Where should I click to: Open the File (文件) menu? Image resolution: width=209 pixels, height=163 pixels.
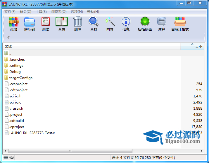click(10, 12)
